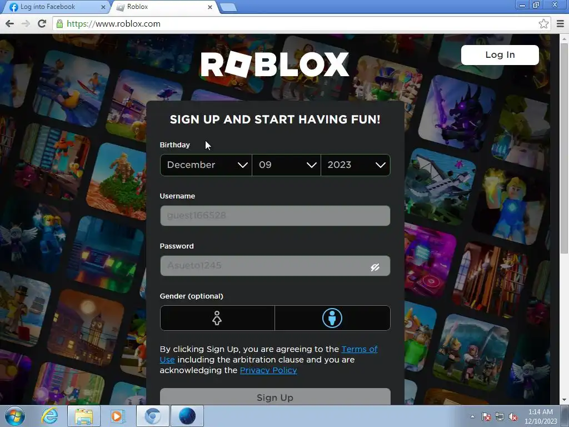Image resolution: width=569 pixels, height=427 pixels.
Task: Switch to the Log into Facebook tab
Action: 54,7
